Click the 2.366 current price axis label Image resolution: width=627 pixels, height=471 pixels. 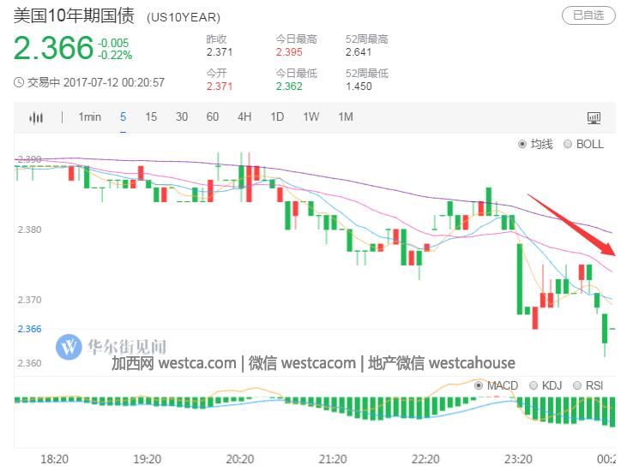coord(28,329)
